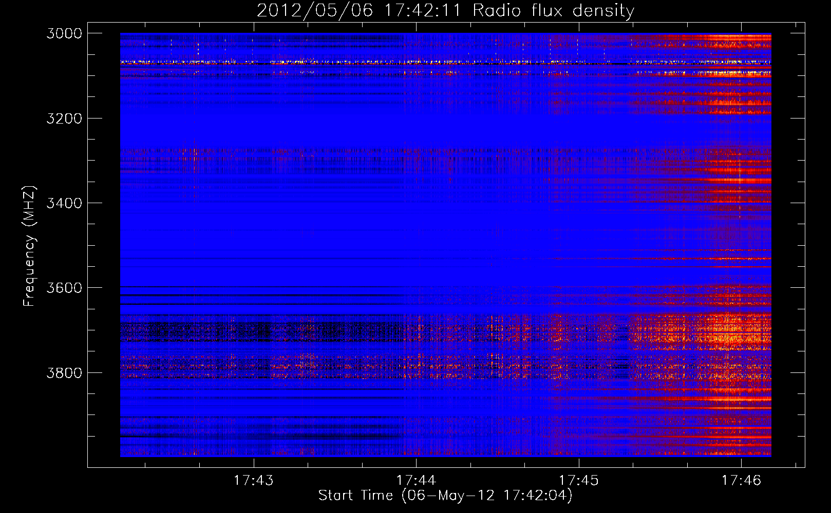Select the '3800' frequency axis label
The width and height of the screenshot is (831, 513).
64,372
